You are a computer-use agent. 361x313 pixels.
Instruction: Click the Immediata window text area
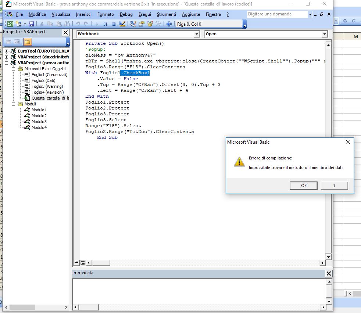pos(199,291)
